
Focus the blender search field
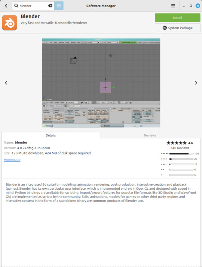pos(33,6)
